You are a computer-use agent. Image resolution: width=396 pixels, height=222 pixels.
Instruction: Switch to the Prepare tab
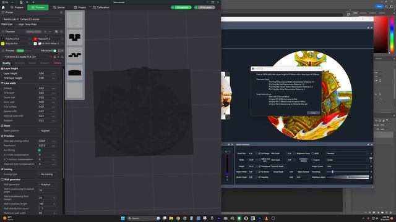(17, 7)
